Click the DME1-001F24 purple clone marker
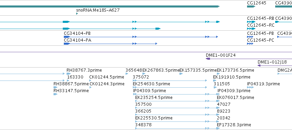 [208, 59]
